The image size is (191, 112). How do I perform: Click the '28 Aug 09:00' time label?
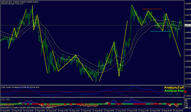[x=178, y=111]
